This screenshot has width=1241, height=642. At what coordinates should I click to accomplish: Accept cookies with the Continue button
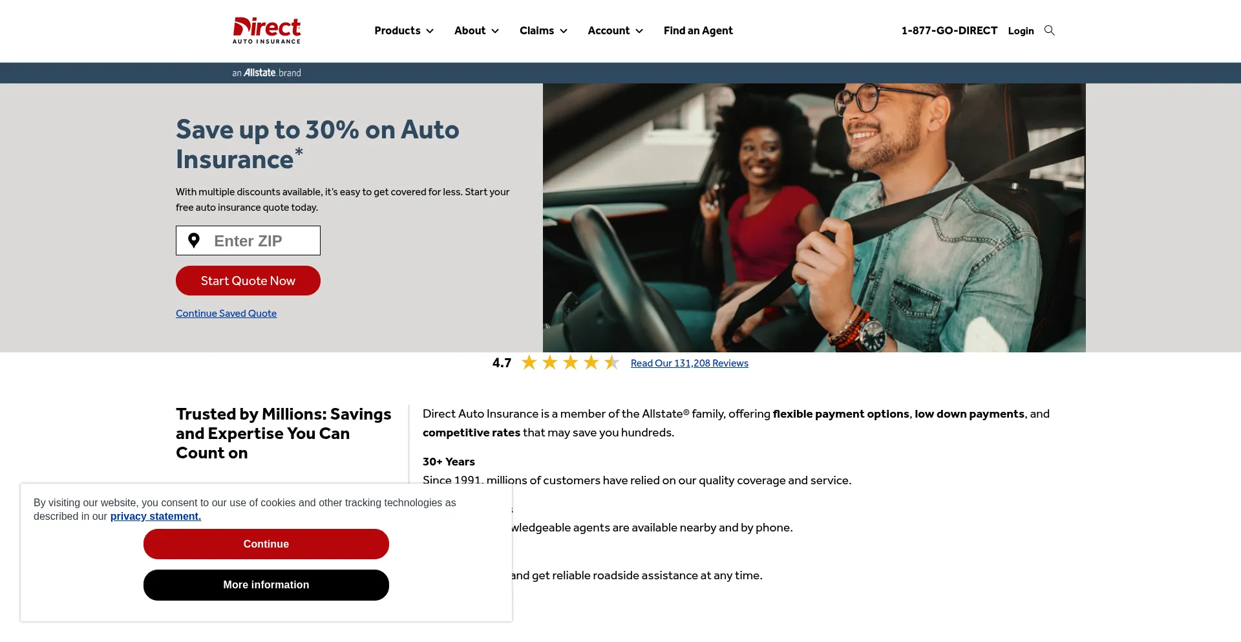pos(266,544)
